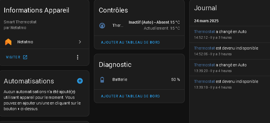
Task: Click AJOUTER AU TABLEAU DE BORD under Contrôles
Action: click(x=130, y=42)
